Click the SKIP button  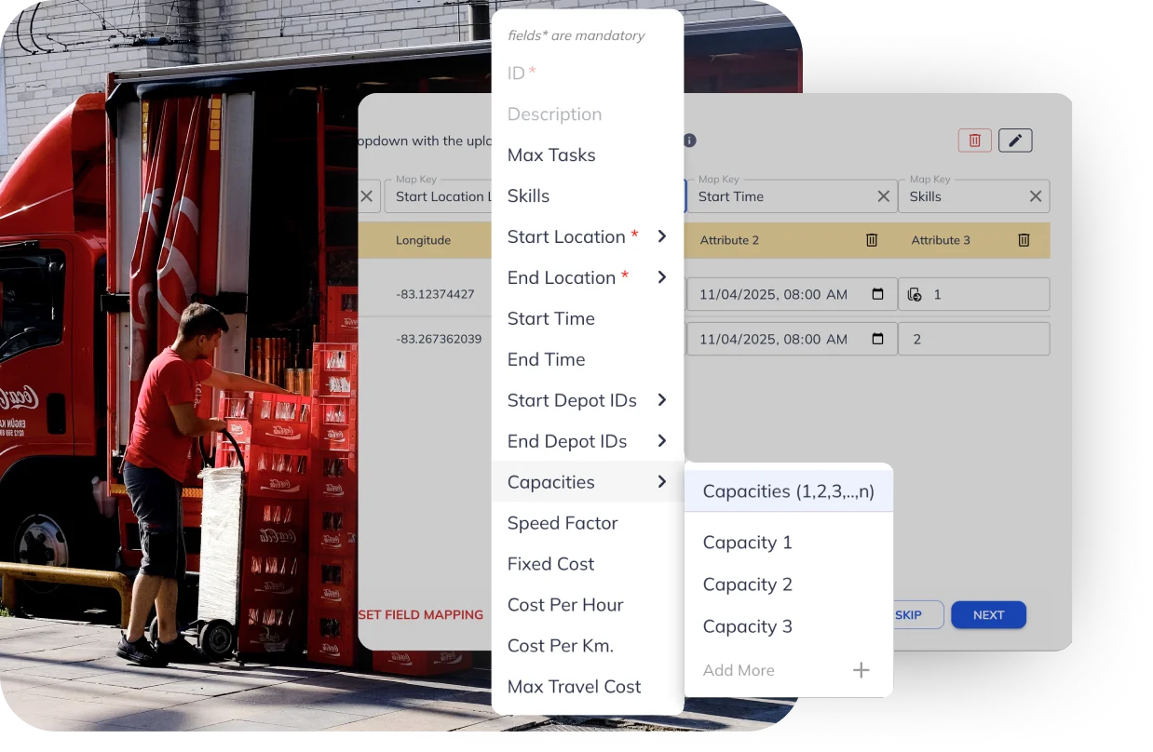908,615
